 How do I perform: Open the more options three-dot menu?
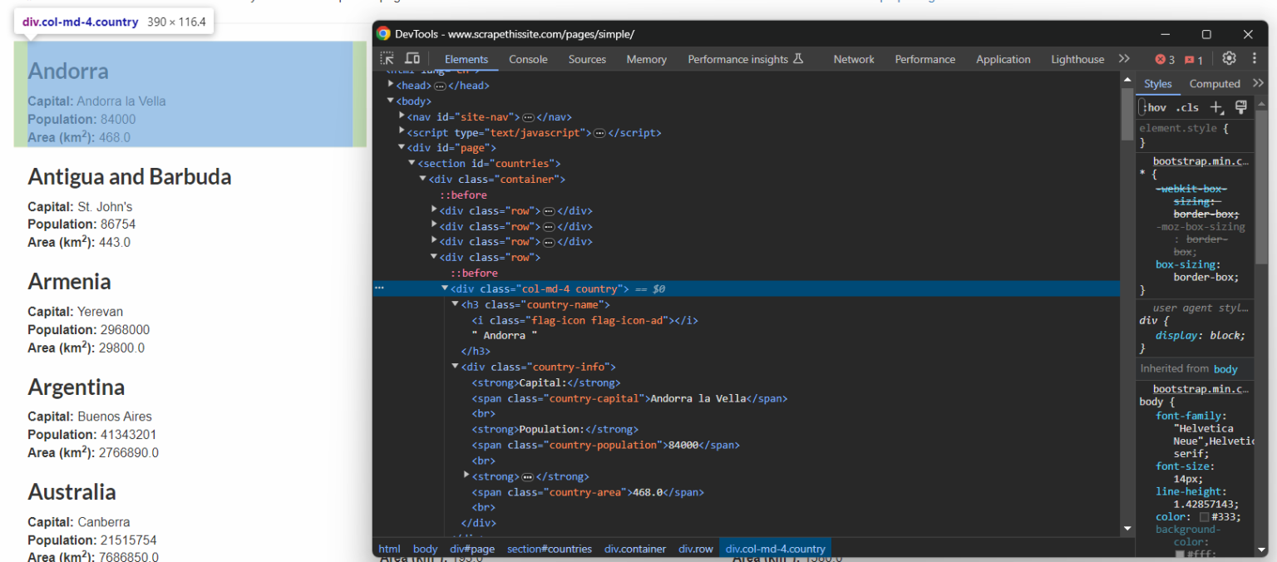1255,58
